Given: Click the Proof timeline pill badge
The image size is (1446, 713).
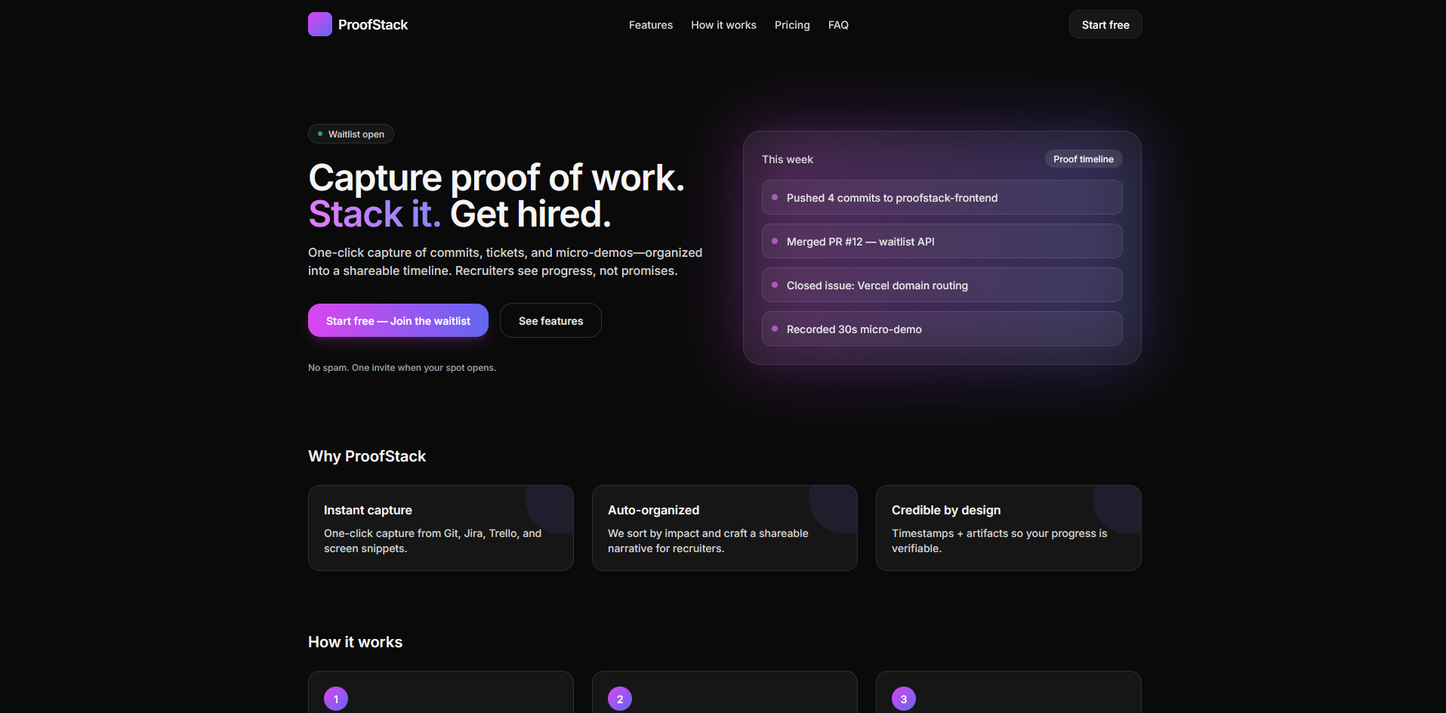Looking at the screenshot, I should (1083, 159).
